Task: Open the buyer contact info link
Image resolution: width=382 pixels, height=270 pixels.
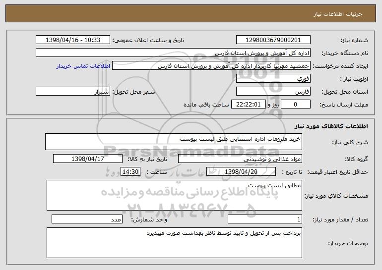Action: (x=83, y=66)
